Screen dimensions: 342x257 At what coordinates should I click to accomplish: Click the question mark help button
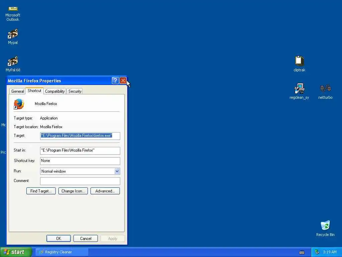pos(115,80)
